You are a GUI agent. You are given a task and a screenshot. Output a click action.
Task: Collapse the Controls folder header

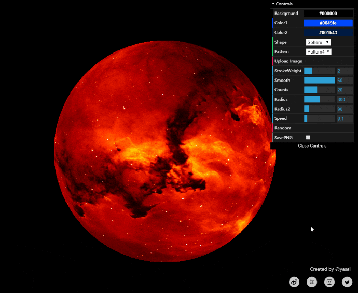point(312,4)
